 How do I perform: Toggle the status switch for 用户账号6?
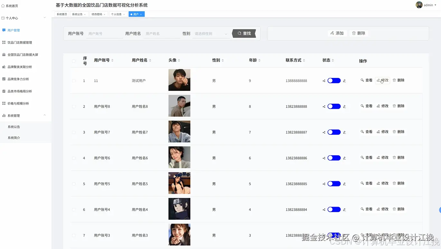(x=334, y=158)
